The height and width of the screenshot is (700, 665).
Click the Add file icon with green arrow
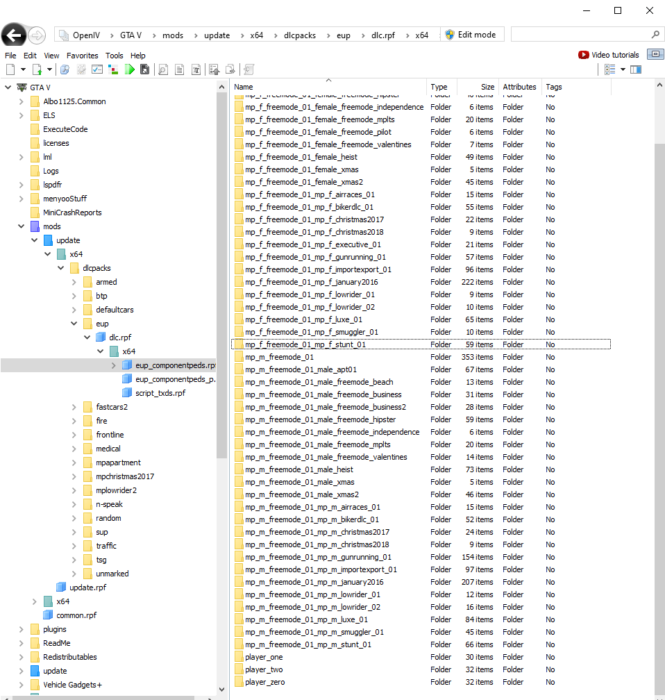[37, 69]
